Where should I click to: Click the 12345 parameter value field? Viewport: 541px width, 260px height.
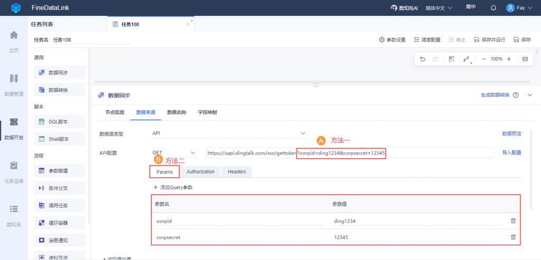coord(416,237)
